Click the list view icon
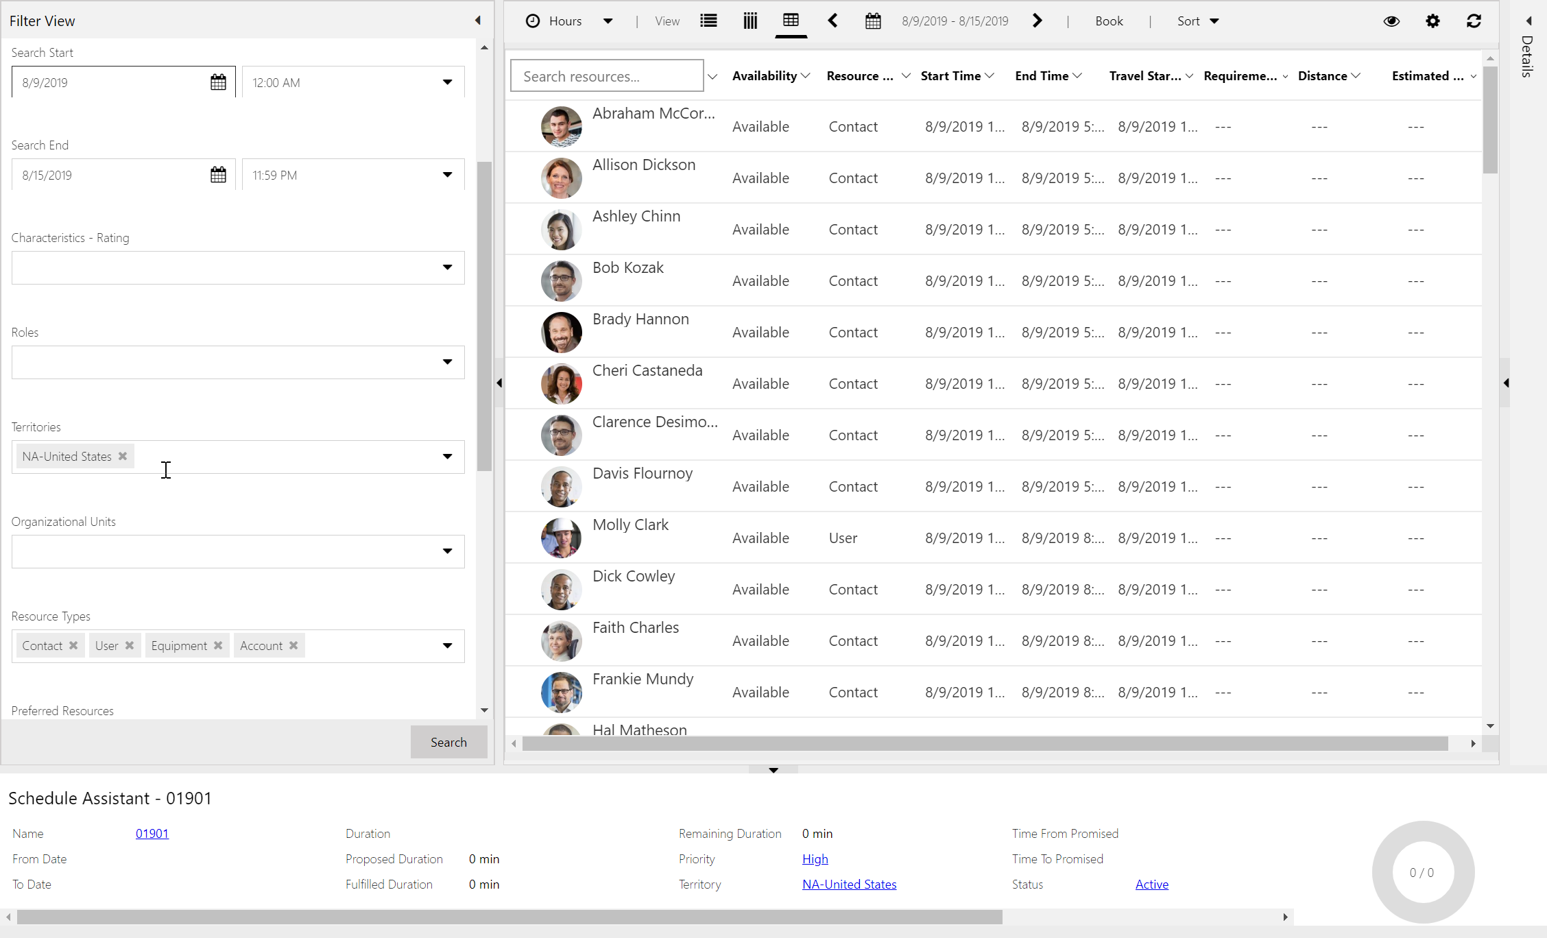The width and height of the screenshot is (1547, 938). tap(708, 21)
